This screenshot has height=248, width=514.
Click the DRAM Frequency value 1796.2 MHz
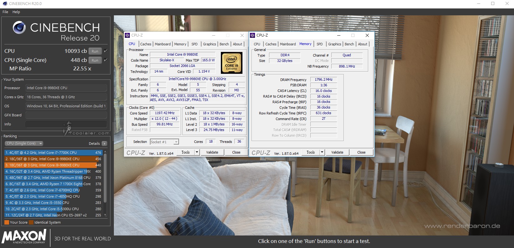point(323,80)
